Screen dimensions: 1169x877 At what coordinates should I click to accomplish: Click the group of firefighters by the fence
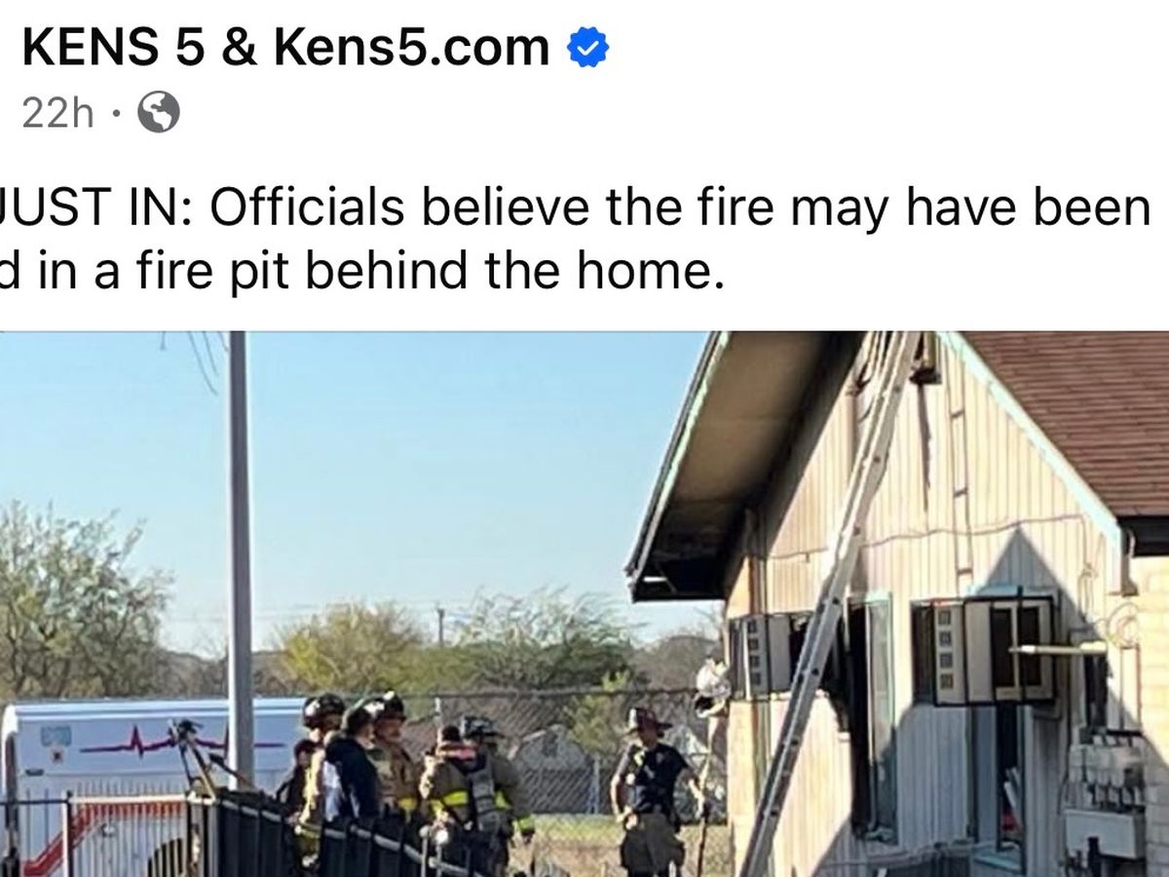coord(409,780)
